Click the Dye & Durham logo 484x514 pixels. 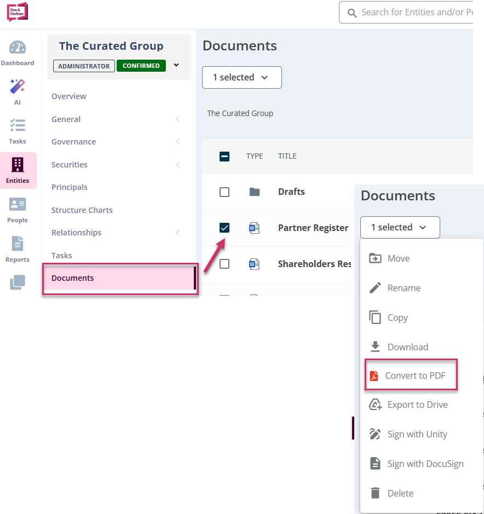click(x=18, y=12)
